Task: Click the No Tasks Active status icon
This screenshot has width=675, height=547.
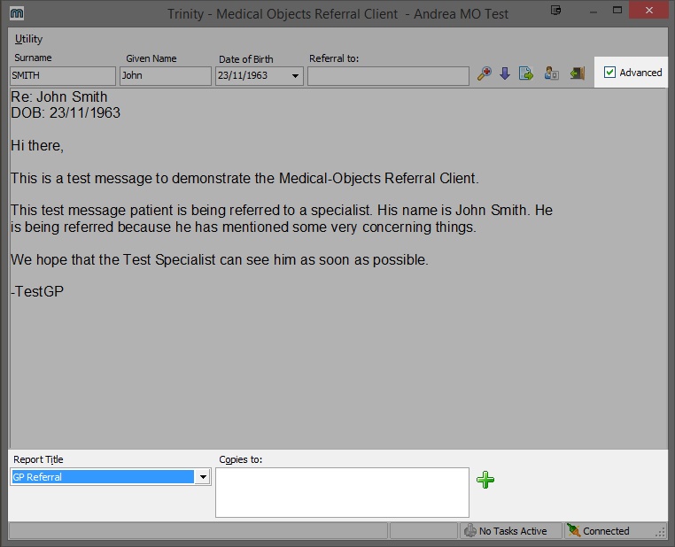Action: (470, 531)
